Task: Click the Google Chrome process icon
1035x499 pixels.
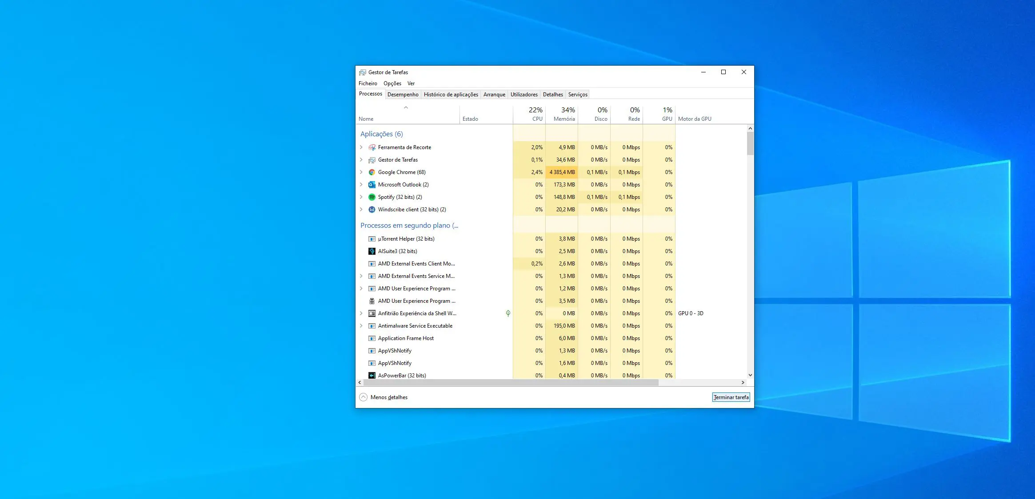Action: click(372, 172)
